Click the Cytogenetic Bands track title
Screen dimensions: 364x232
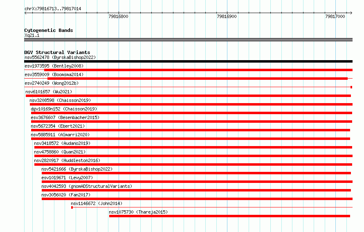(49, 30)
